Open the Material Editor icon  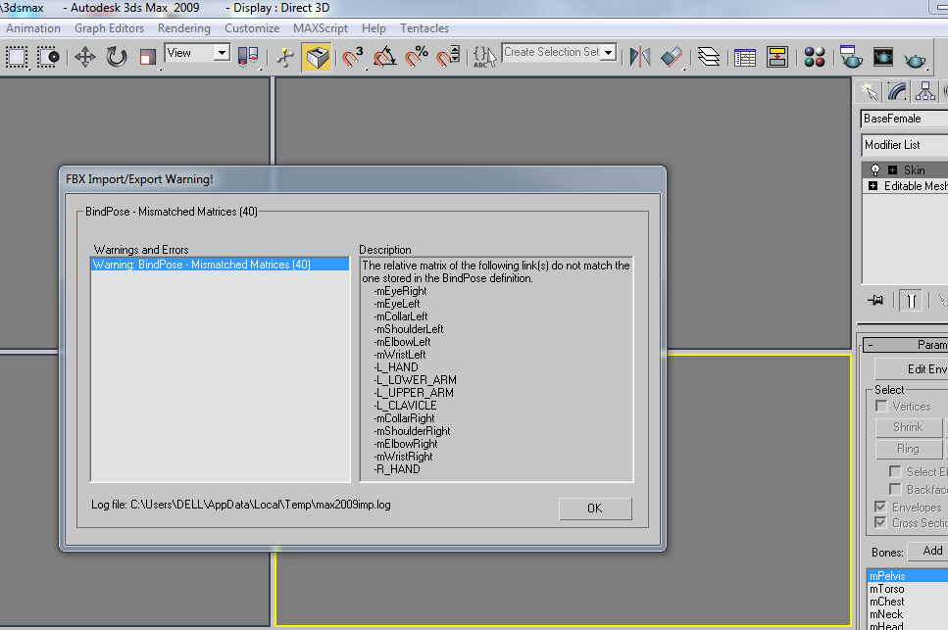pos(815,58)
